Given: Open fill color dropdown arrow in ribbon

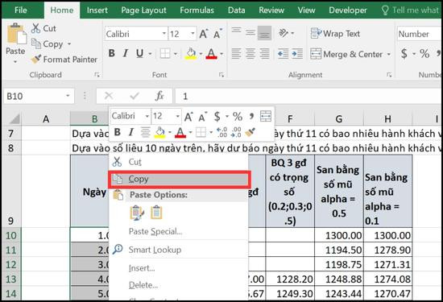Looking at the screenshot, I should pyautogui.click(x=201, y=53).
